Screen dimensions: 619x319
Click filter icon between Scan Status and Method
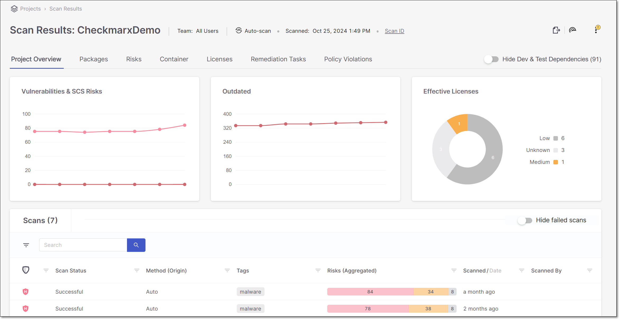point(137,270)
